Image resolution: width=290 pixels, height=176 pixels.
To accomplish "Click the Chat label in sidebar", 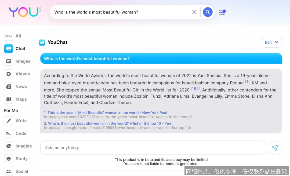I will [x=20, y=48].
